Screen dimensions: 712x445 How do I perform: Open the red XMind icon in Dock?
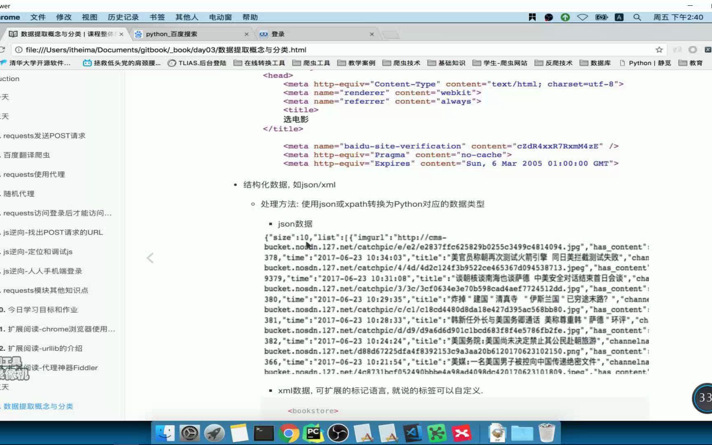(x=462, y=433)
